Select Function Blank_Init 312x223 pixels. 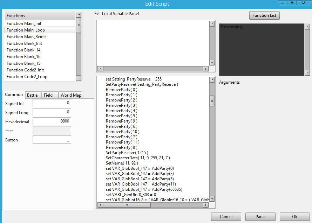click(x=40, y=43)
